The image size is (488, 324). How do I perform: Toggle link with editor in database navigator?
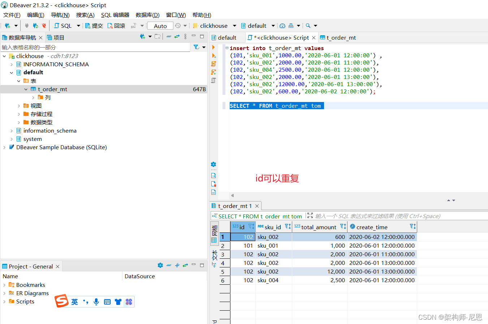click(x=177, y=36)
